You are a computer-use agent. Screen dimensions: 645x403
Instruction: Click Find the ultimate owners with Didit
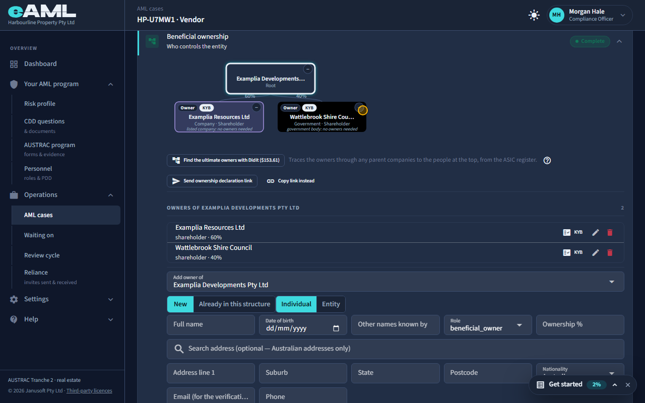pyautogui.click(x=226, y=160)
